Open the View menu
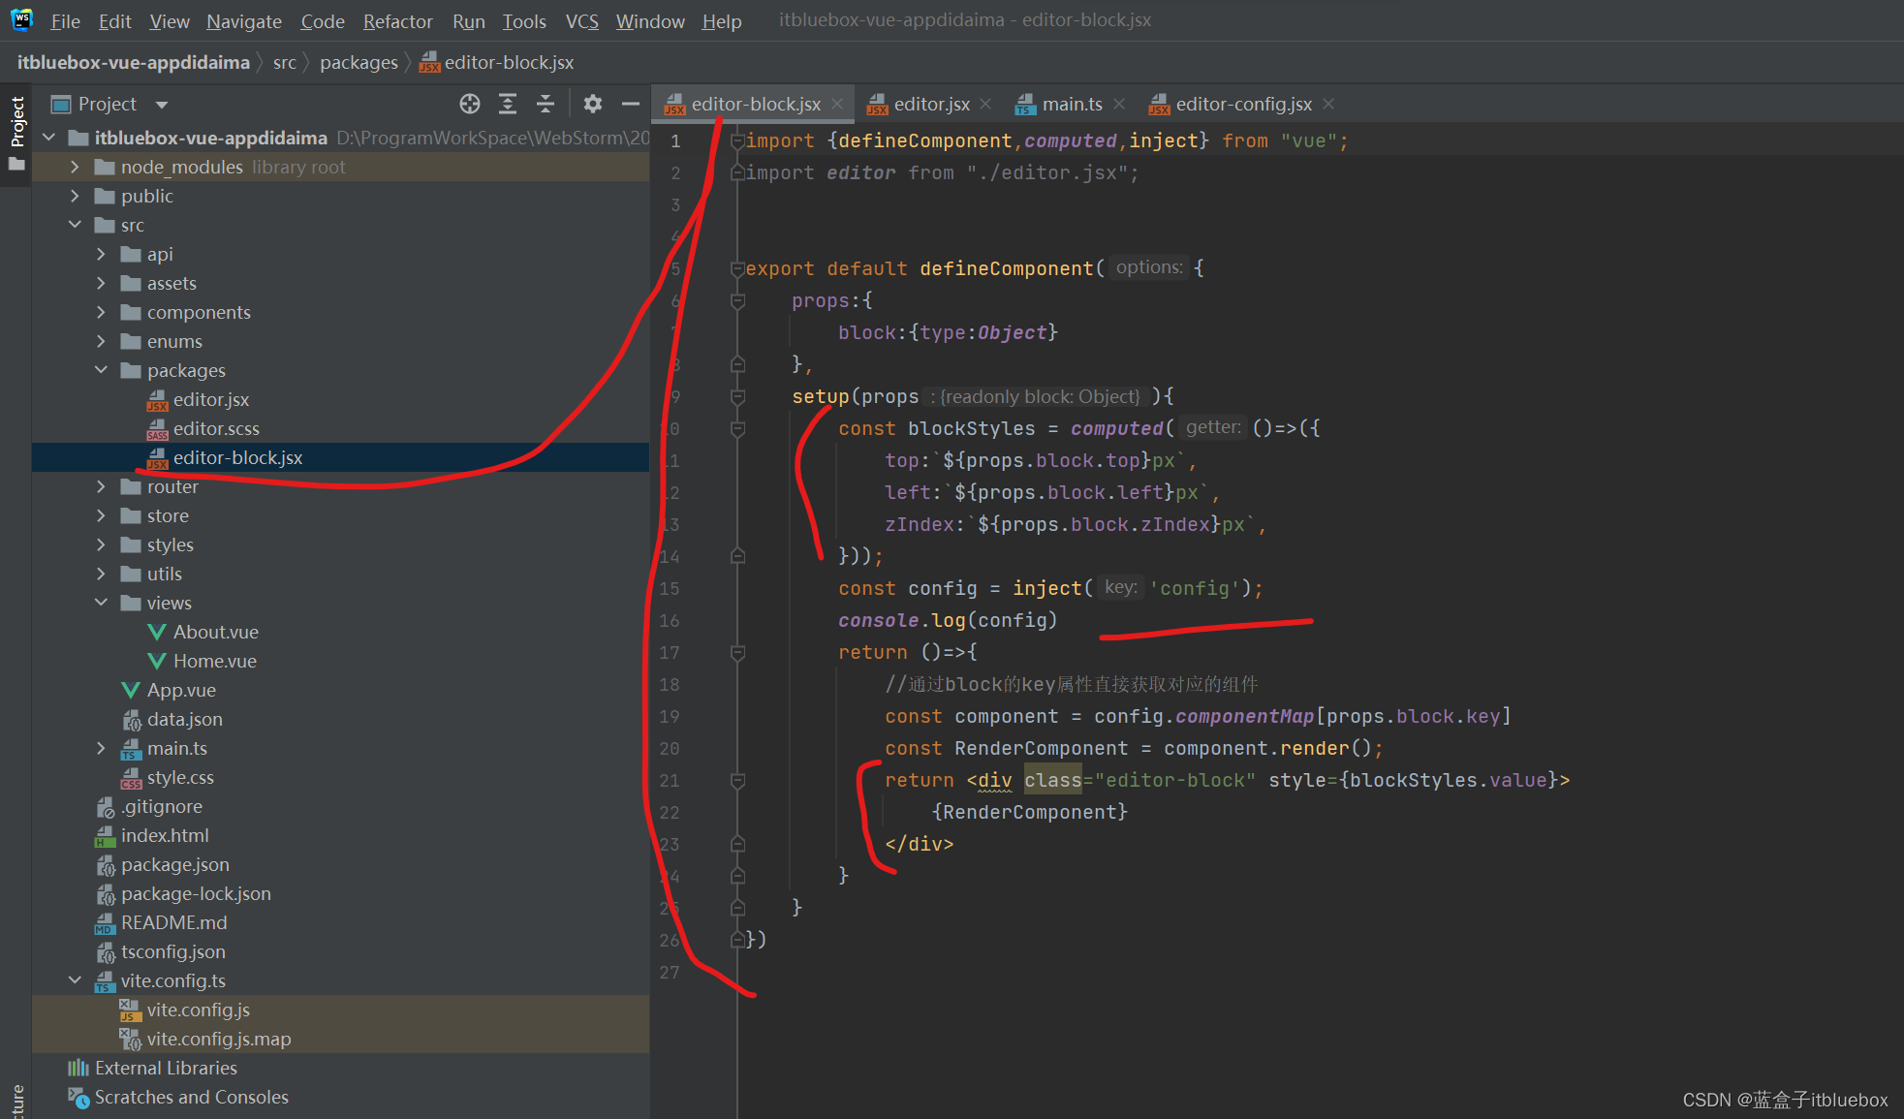 point(170,20)
